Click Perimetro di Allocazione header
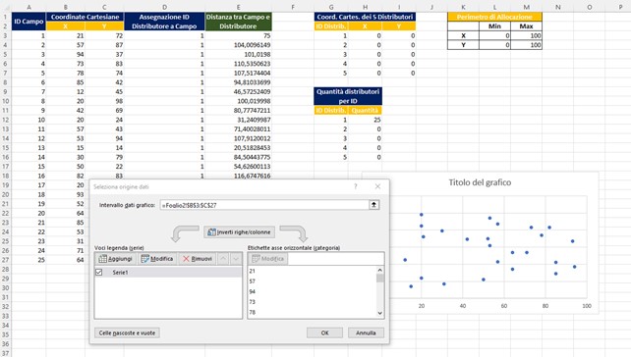 click(x=494, y=17)
